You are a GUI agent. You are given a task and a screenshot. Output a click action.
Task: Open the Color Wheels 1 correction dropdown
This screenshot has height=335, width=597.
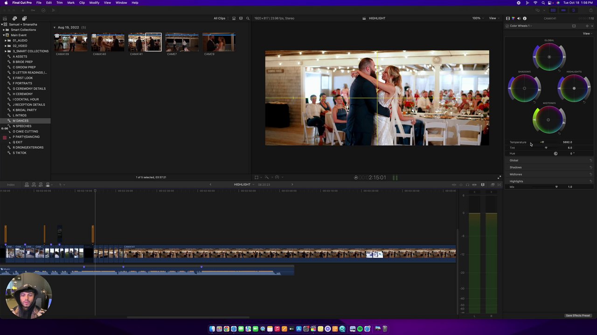click(x=521, y=26)
